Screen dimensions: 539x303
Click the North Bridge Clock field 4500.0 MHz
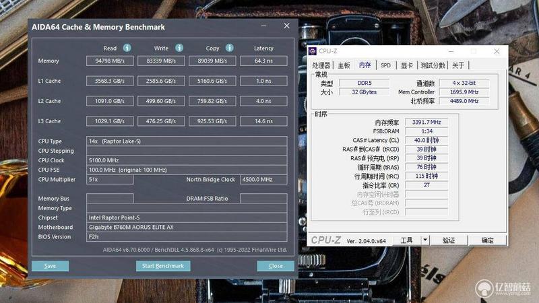[263, 179]
